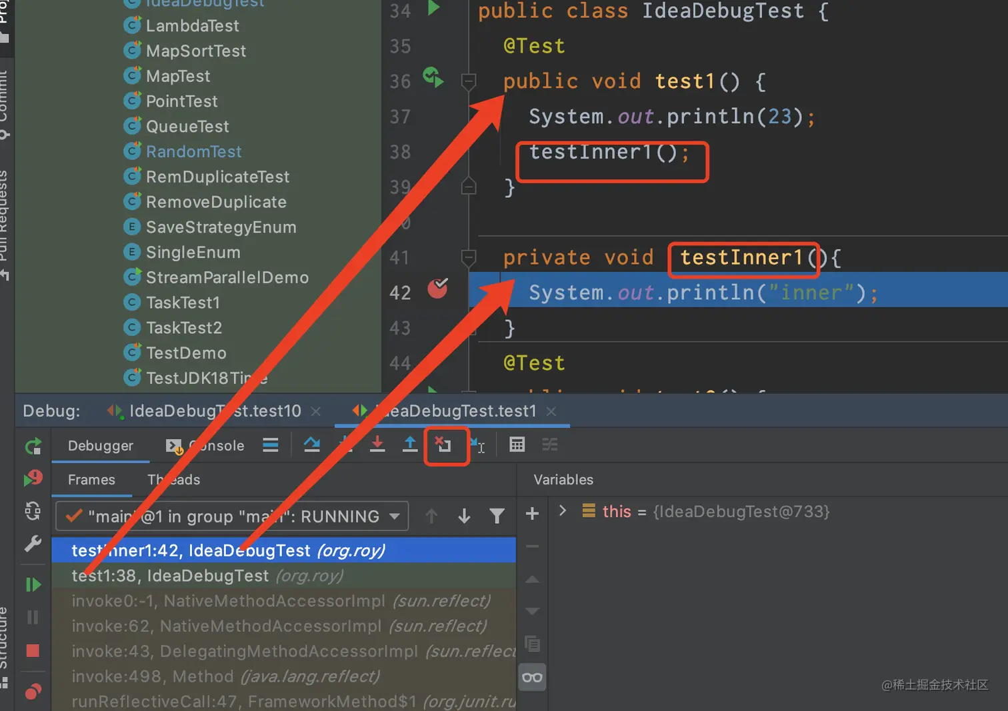Viewport: 1008px width, 711px height.
Task: Click the previous frame up arrow
Action: [x=431, y=516]
